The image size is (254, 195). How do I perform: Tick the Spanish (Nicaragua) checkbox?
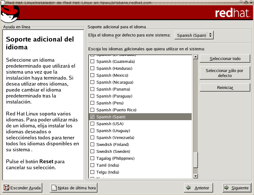point(92,82)
